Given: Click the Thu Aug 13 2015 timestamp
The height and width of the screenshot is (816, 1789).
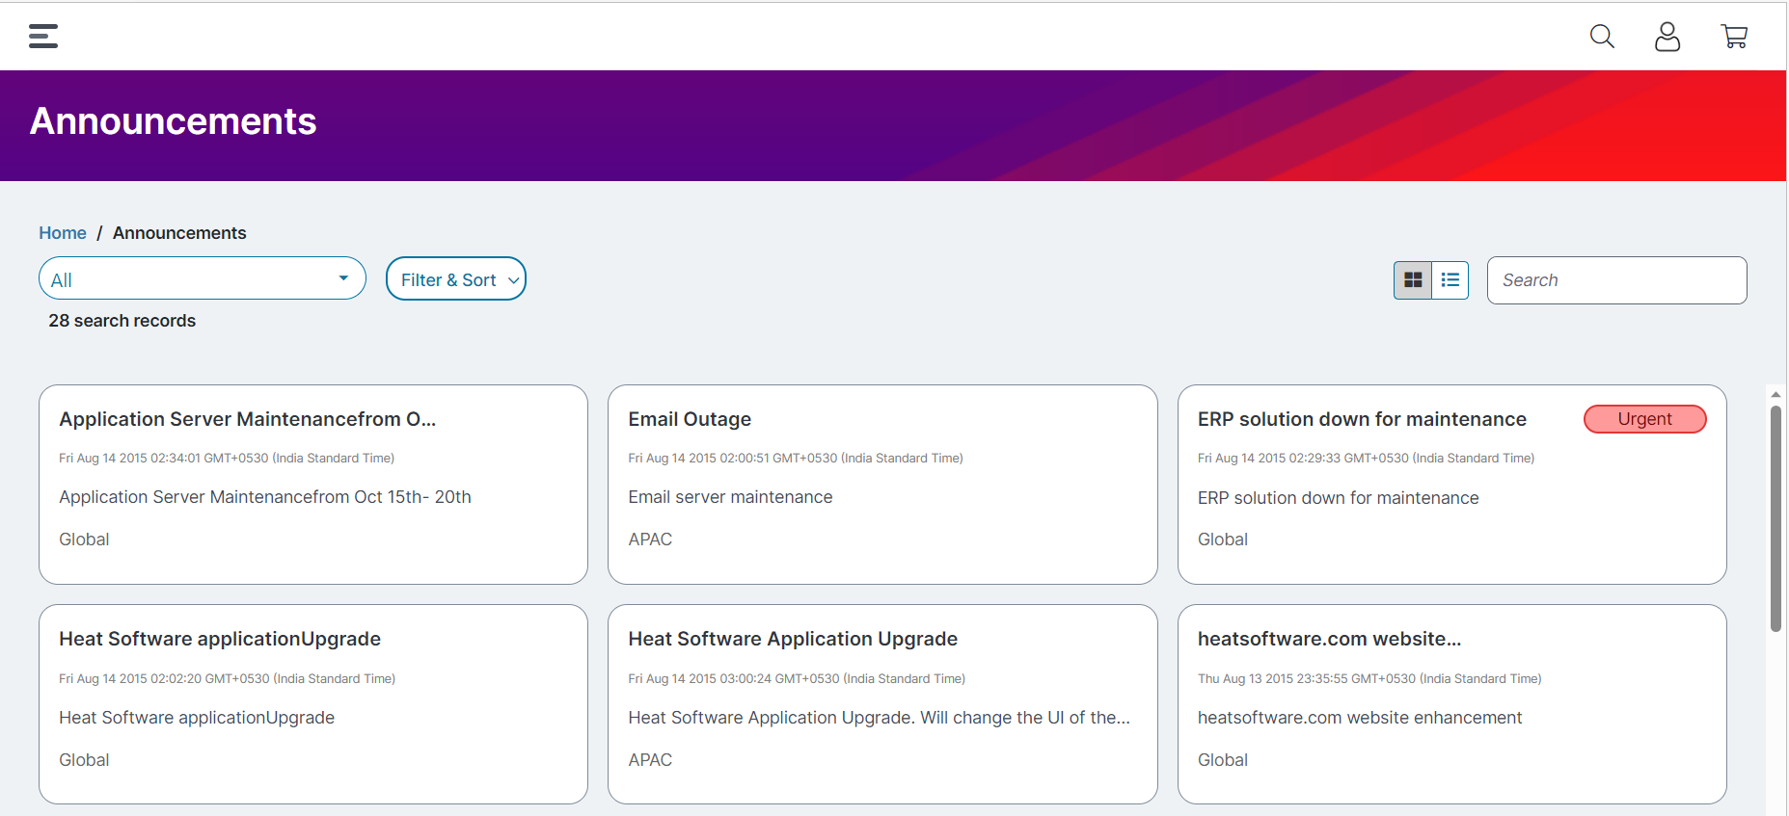Looking at the screenshot, I should [x=1369, y=679].
